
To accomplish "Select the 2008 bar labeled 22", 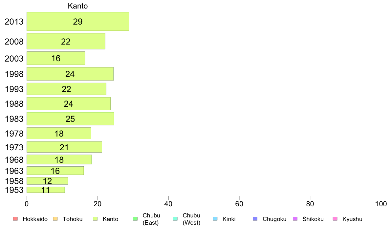I will click(66, 41).
